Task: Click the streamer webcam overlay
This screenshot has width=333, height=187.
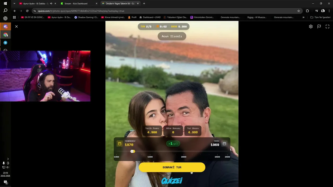Action: (x=45, y=76)
